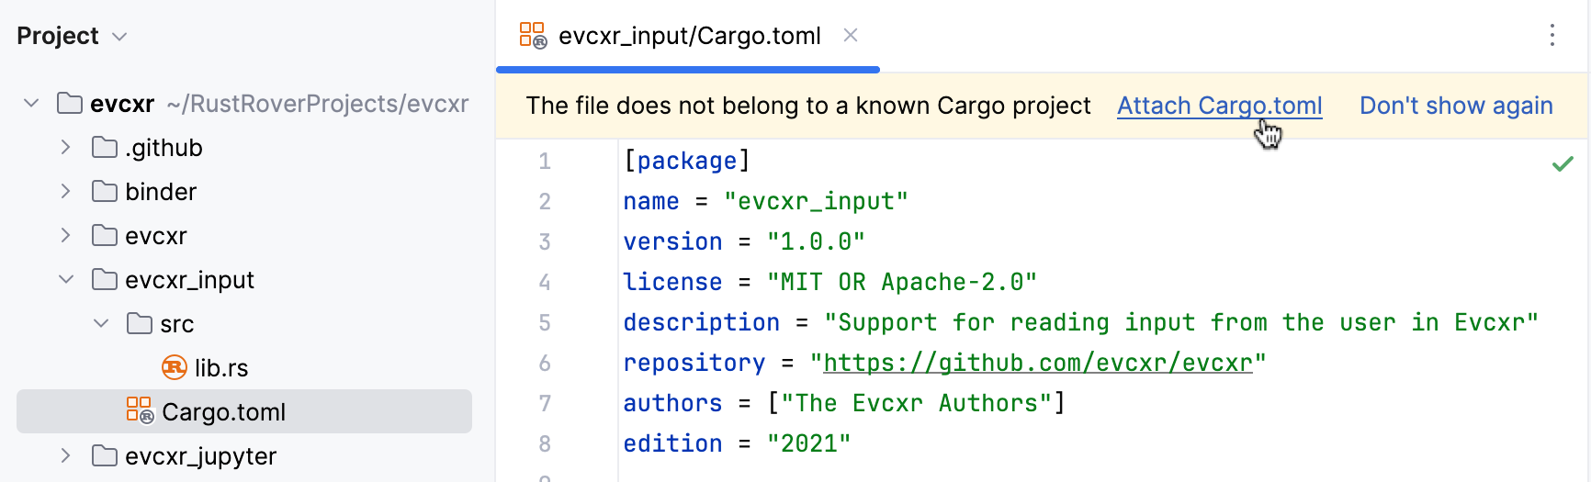This screenshot has height=482, width=1591.
Task: Click the Cargo icon on the editor tab
Action: pos(533,36)
